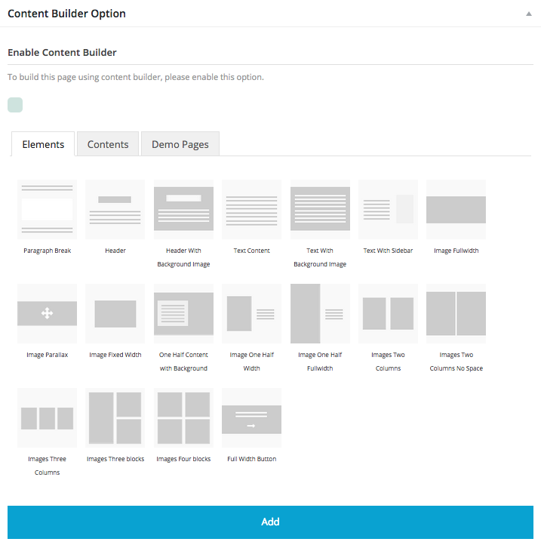Switch to the Contents tab
541x548 pixels.
pyautogui.click(x=108, y=144)
